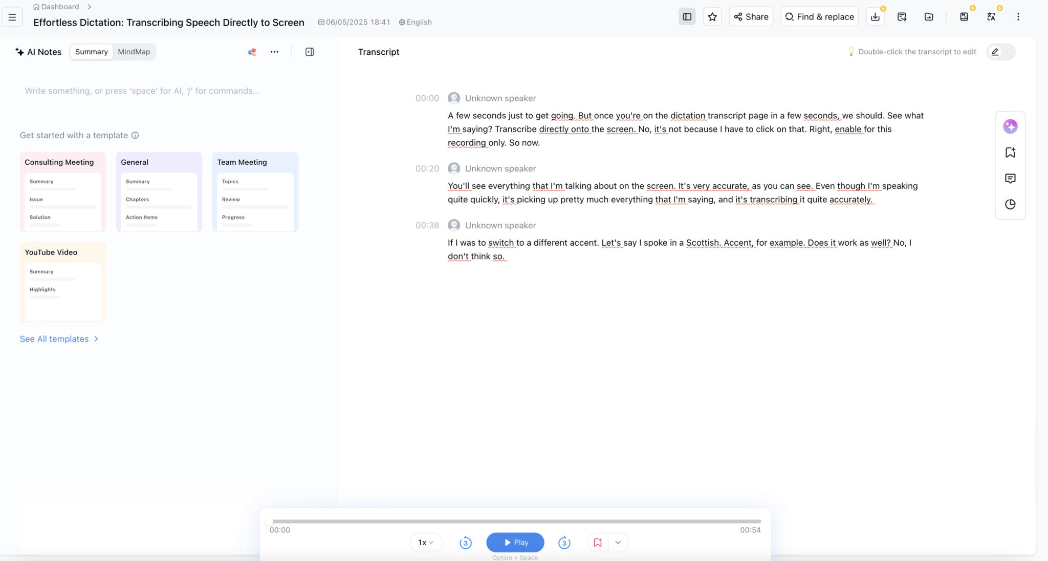
Task: Collapse the AI Notes panel
Action: [x=310, y=52]
